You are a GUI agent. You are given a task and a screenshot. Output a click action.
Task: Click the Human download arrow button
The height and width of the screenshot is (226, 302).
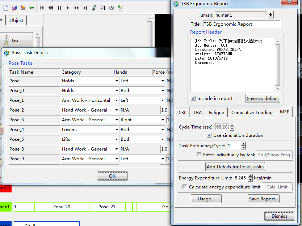270,15
